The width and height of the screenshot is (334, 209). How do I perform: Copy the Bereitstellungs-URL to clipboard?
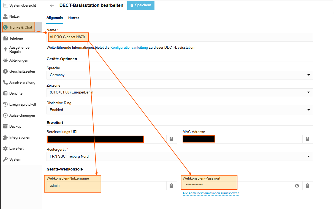point(171,139)
